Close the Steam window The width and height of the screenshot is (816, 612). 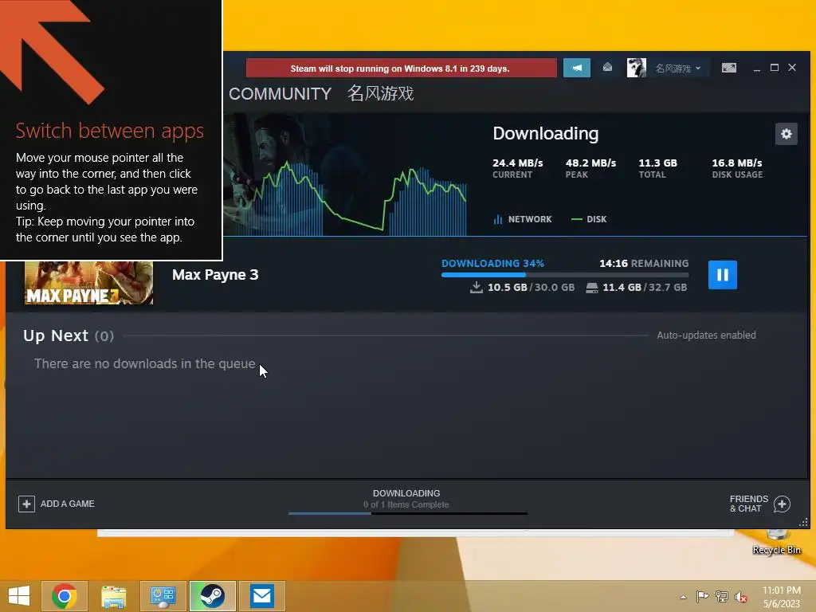[x=792, y=68]
